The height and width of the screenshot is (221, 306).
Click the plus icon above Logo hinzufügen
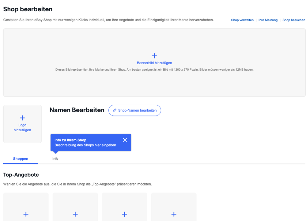coord(22,118)
